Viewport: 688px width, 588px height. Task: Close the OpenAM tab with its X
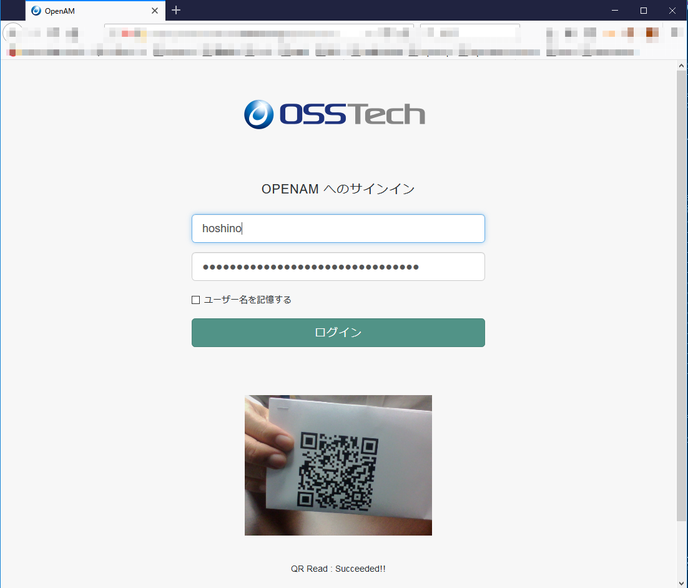[154, 11]
